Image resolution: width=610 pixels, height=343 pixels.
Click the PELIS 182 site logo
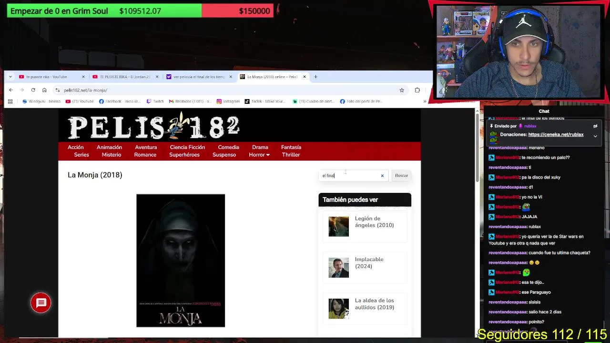click(153, 126)
